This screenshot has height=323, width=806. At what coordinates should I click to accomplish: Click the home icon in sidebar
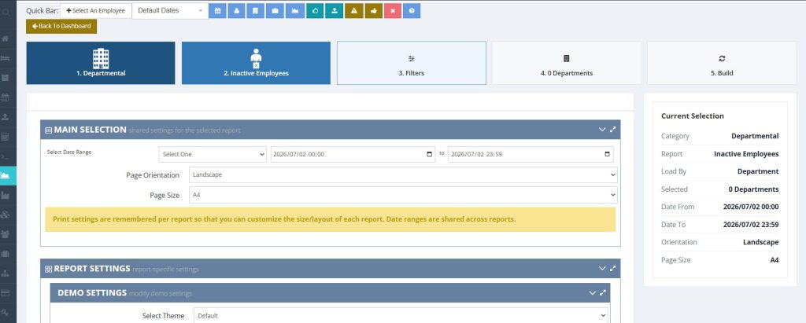pos(6,39)
